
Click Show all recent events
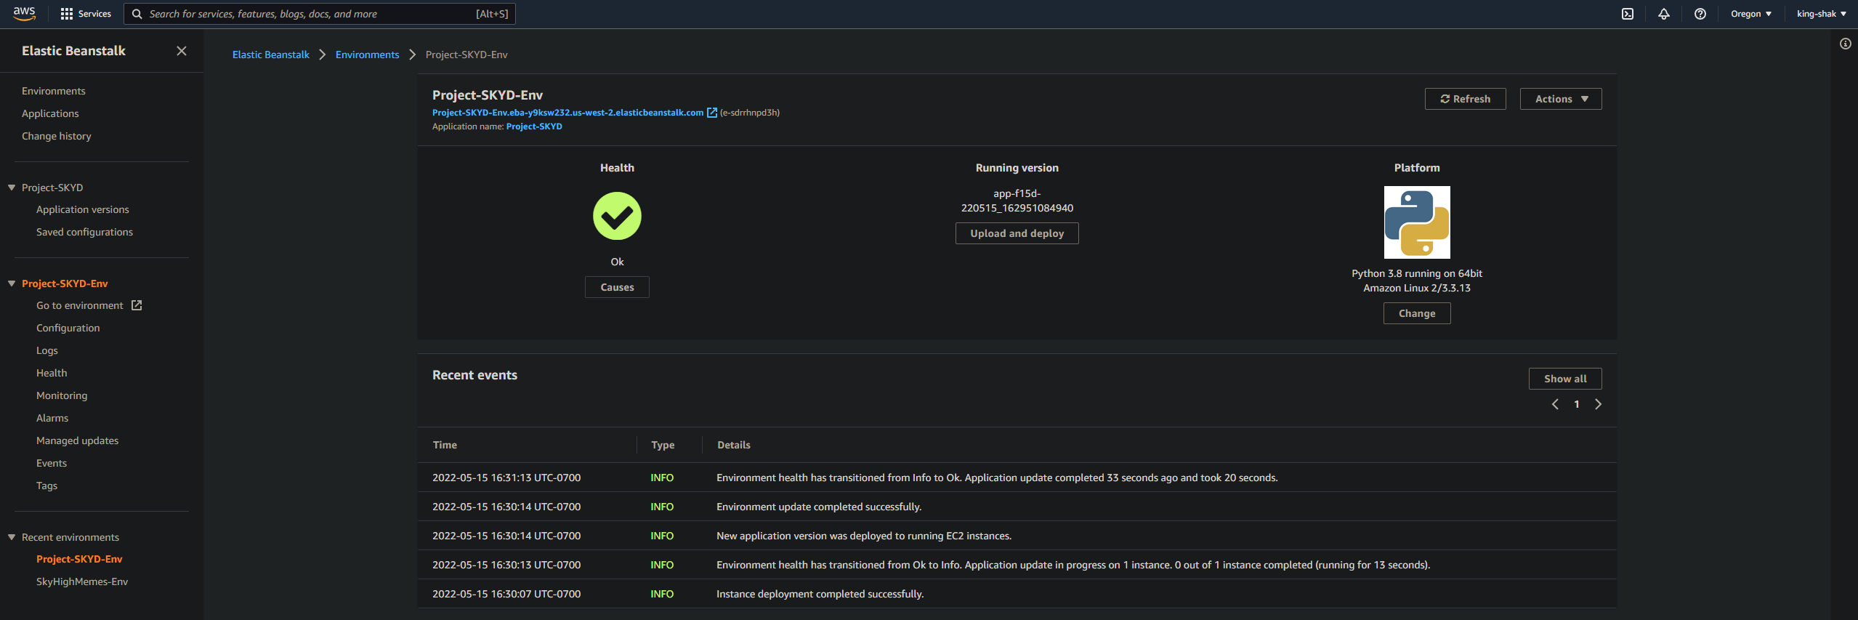(1565, 379)
